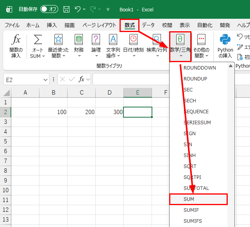Click the formula bar fx insert function icon
The height and width of the screenshot is (227, 250).
point(81,79)
